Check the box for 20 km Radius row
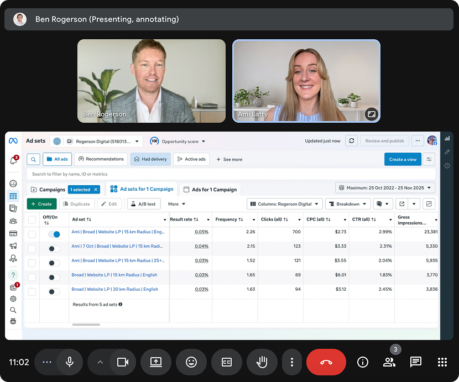This screenshot has width=459, height=382. (32, 291)
